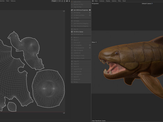Click the Set UVW from Projection icon
The width and height of the screenshot is (163, 122).
point(72,10)
